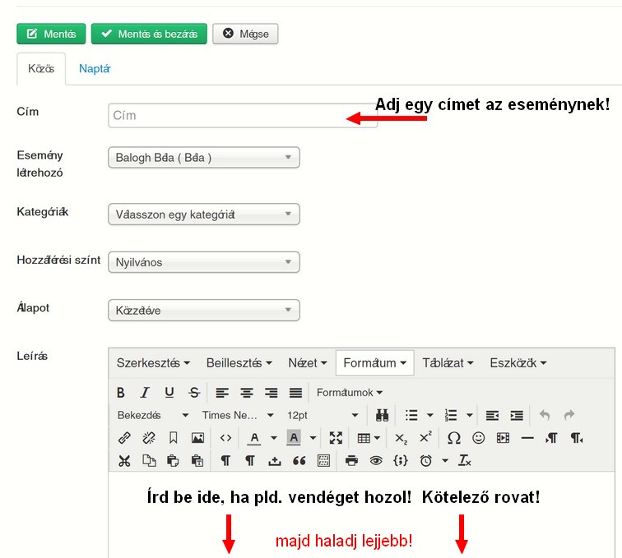Screen dimensions: 622x558
Task: Open the Állapot dropdown showing Közzétéve
Action: (203, 311)
